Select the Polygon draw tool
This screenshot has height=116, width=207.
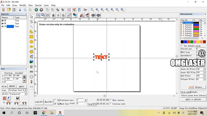[x=31, y=52]
